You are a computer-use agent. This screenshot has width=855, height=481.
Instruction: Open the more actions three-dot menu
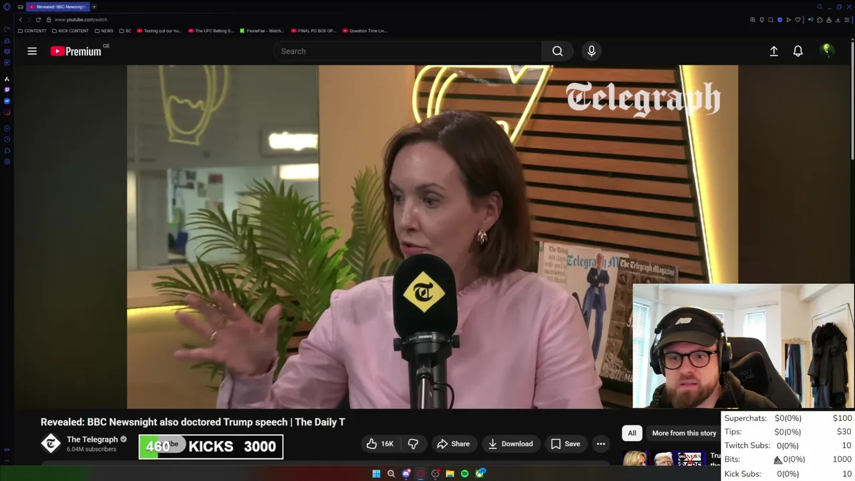[x=601, y=444]
